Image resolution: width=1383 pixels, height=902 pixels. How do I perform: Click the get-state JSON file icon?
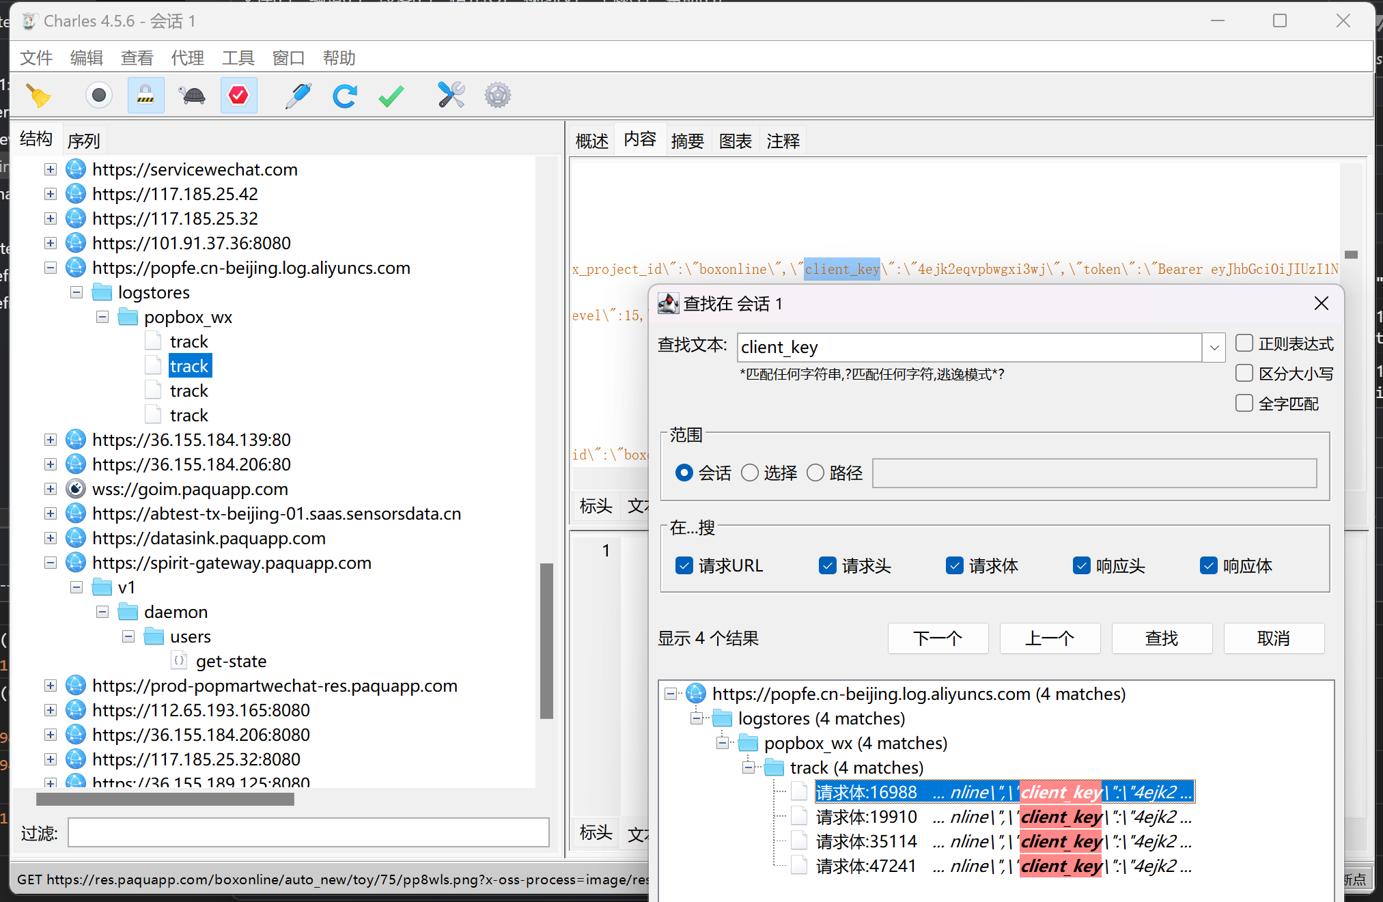pyautogui.click(x=179, y=661)
